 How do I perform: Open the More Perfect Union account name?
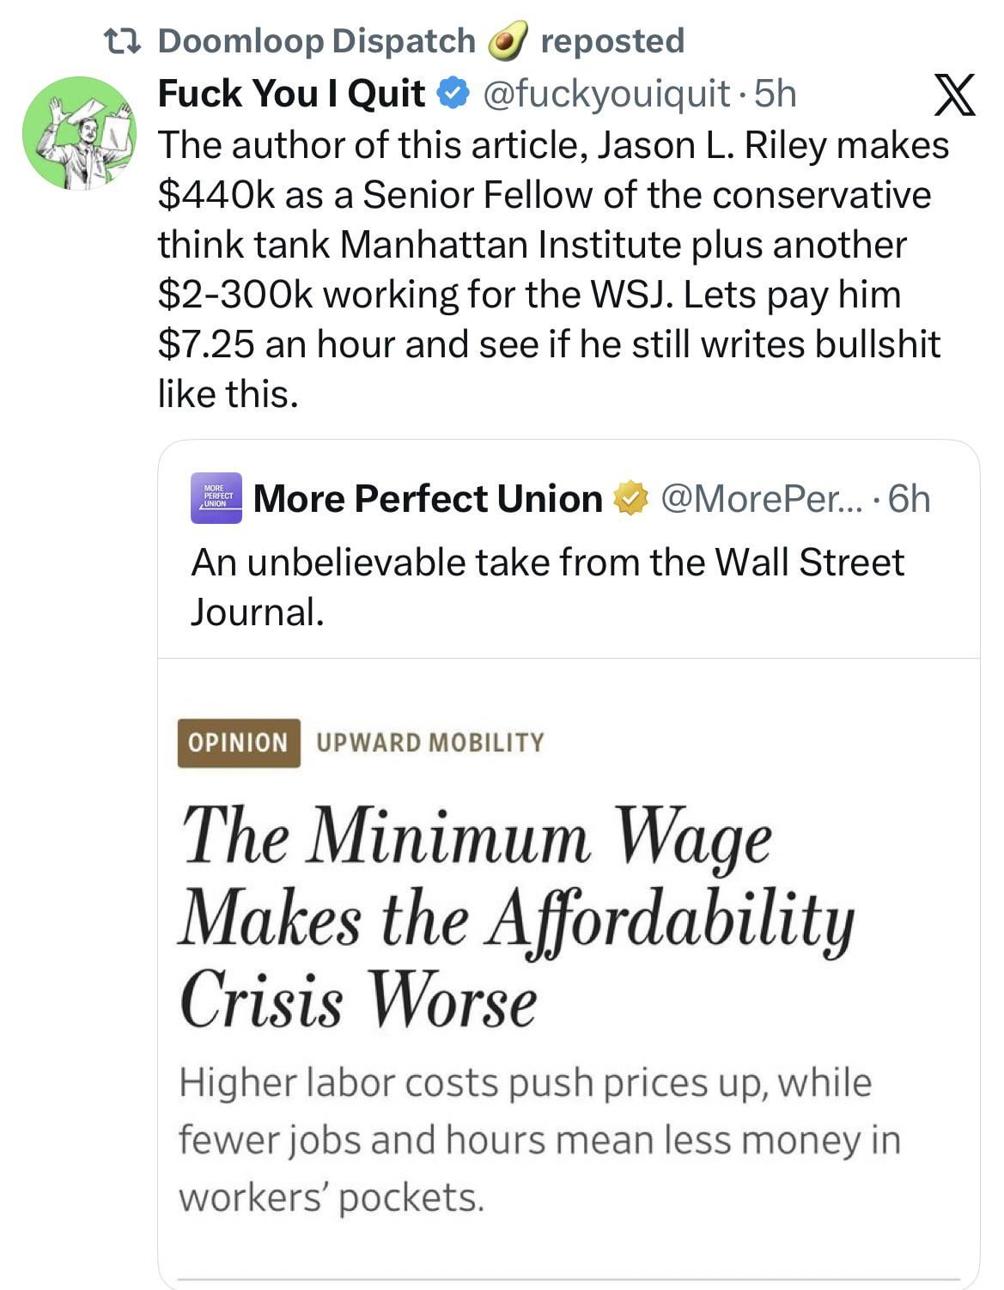pyautogui.click(x=428, y=499)
